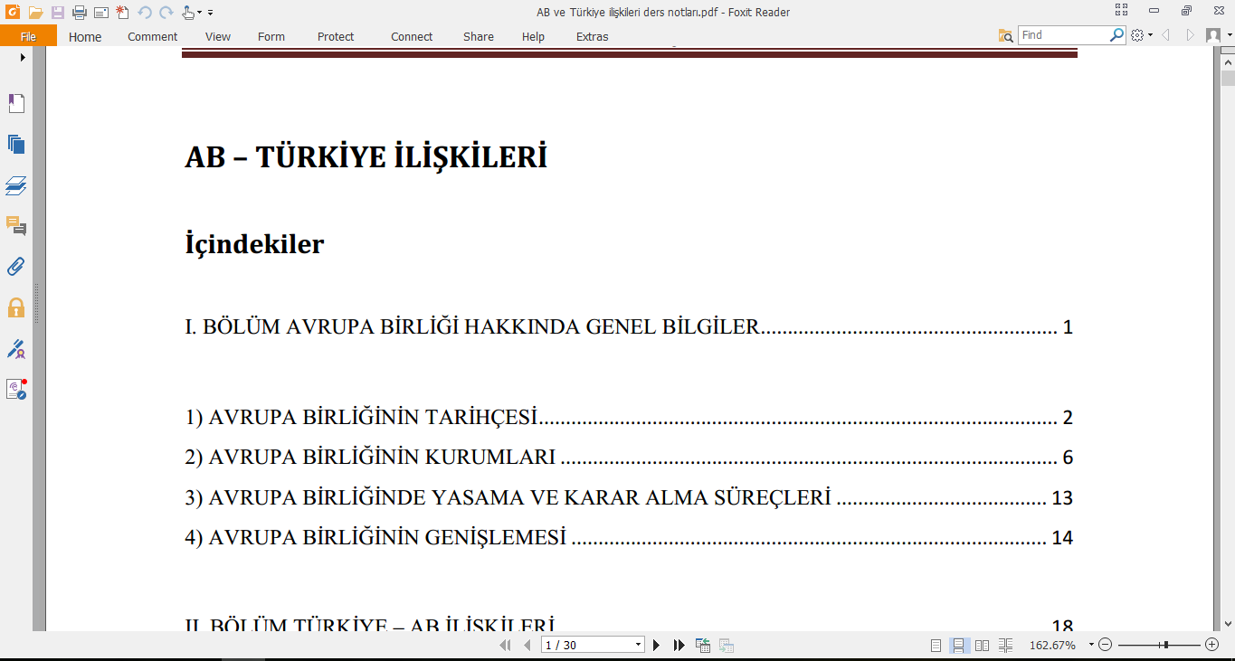This screenshot has width=1235, height=661.
Task: Open the Bookmarks panel in the left sidebar
Action: coord(16,104)
